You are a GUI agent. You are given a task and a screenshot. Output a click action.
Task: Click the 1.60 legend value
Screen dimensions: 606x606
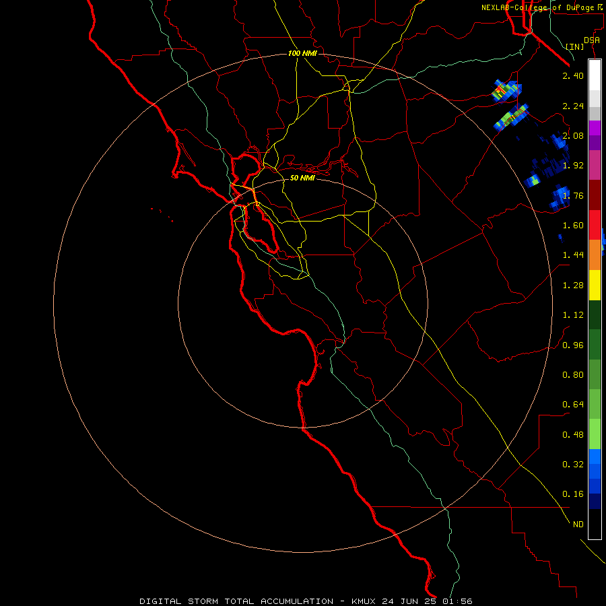(573, 226)
